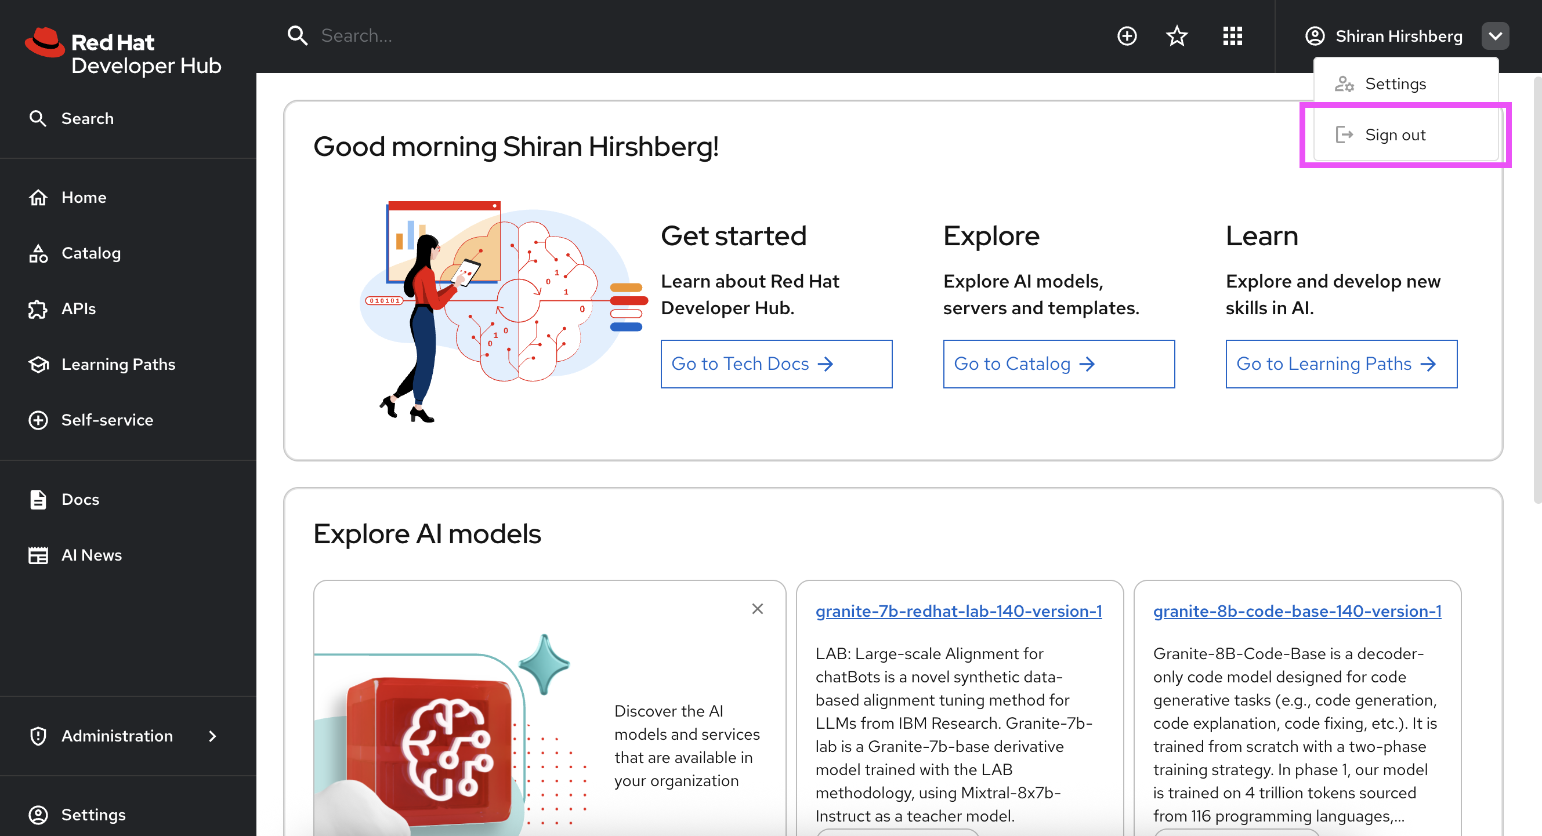Go to Learning Paths in sidebar
Image resolution: width=1542 pixels, height=836 pixels.
(x=118, y=364)
